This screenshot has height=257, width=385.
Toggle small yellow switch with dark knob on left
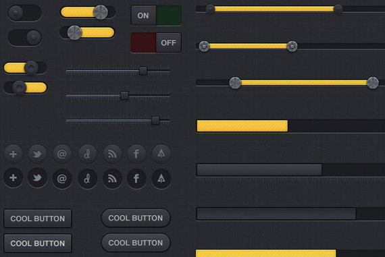25,88
